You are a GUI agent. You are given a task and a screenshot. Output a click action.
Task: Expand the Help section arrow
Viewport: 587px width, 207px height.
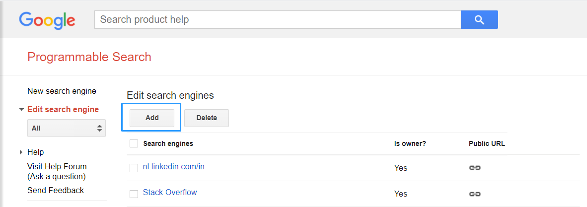click(x=21, y=152)
